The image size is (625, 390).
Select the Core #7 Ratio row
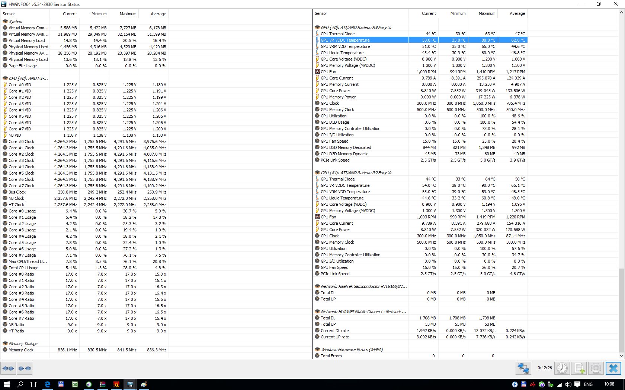84,318
